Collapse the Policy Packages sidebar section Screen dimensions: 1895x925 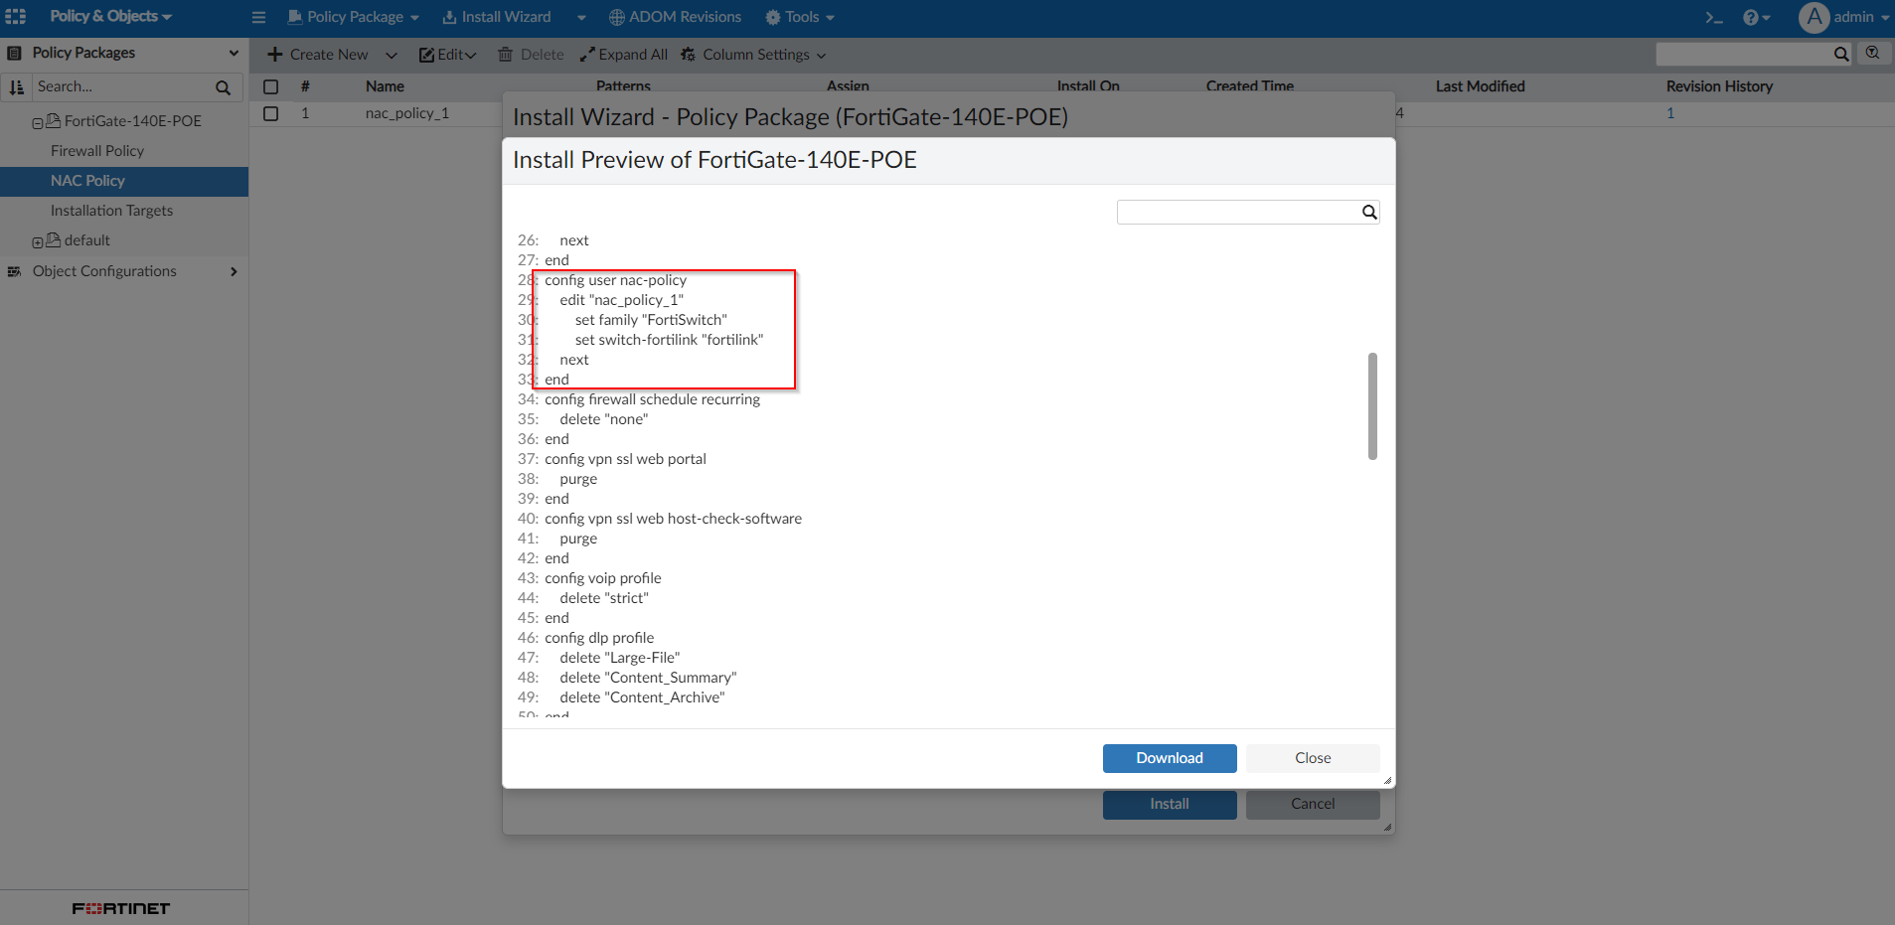[x=234, y=53]
